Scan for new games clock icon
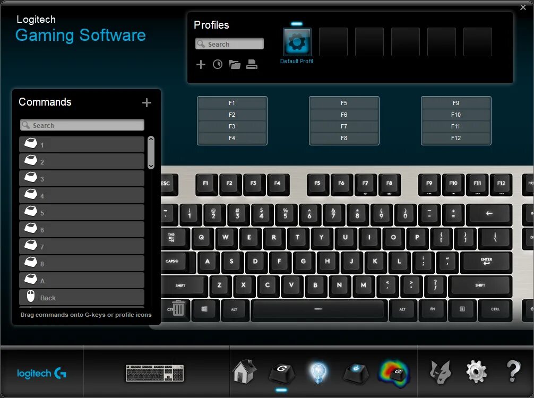The height and width of the screenshot is (398, 534). [x=218, y=64]
